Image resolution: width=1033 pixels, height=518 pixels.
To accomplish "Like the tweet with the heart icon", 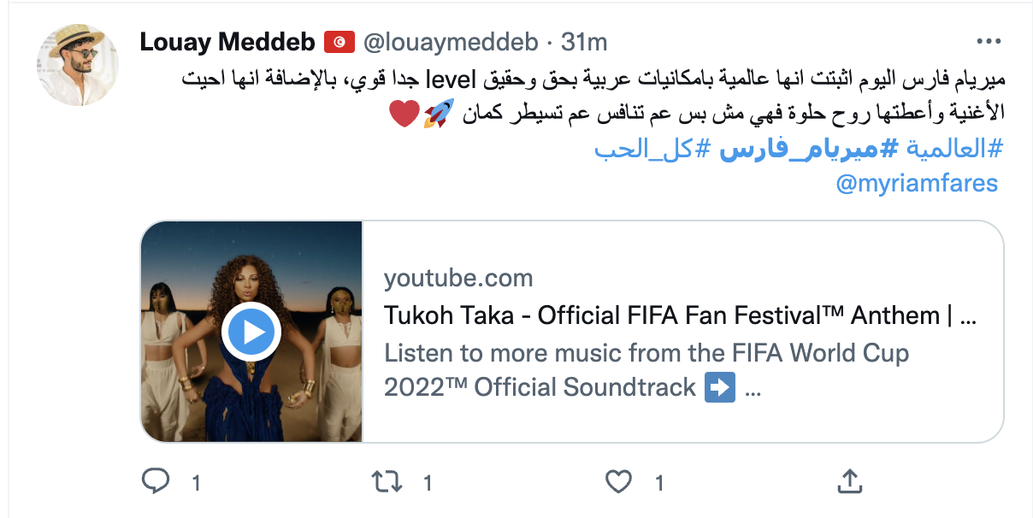I will coord(618,482).
